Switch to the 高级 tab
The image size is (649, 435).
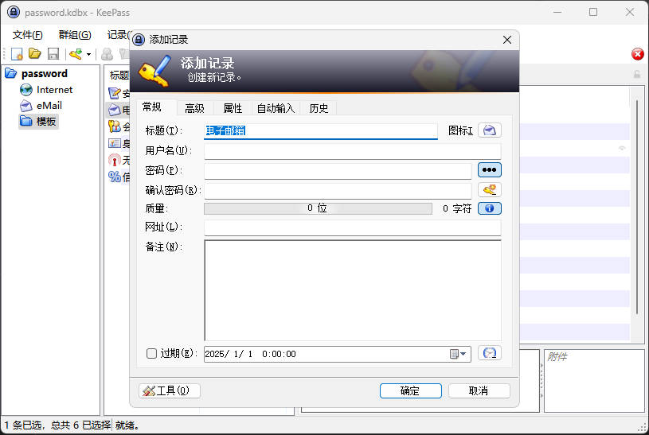point(194,108)
